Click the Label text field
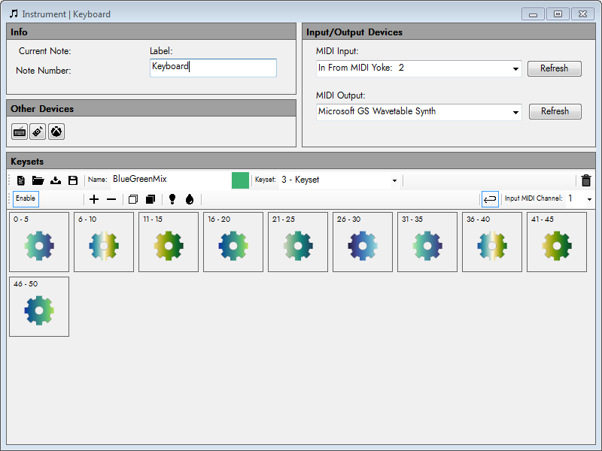 pyautogui.click(x=213, y=68)
